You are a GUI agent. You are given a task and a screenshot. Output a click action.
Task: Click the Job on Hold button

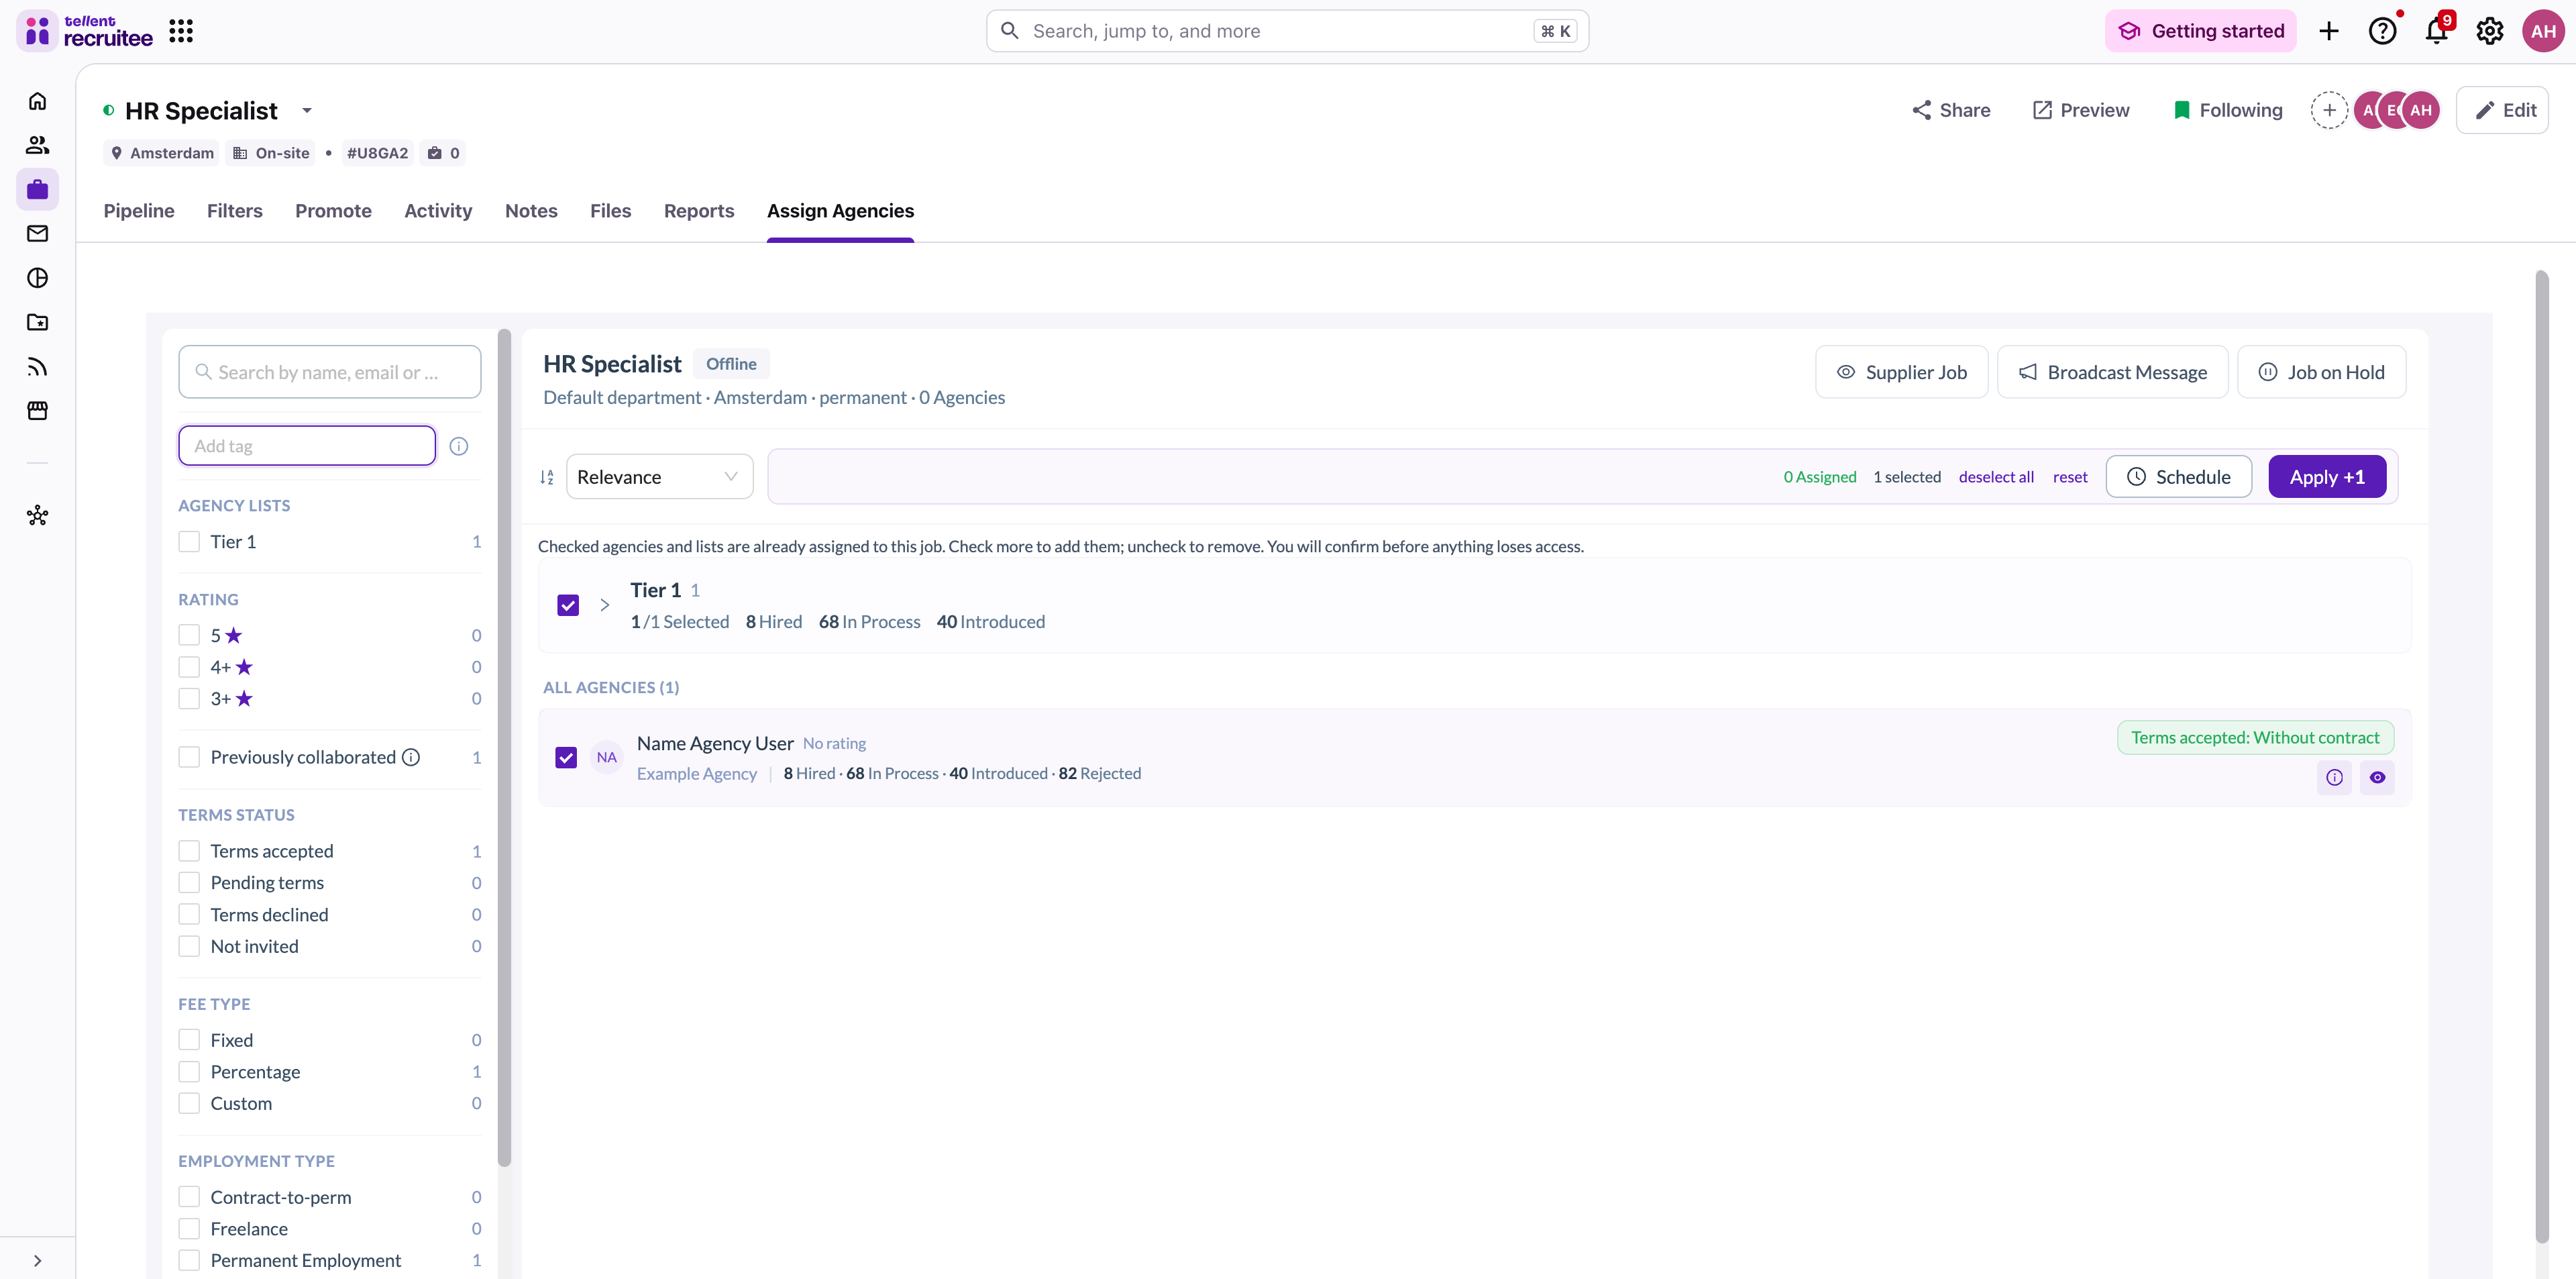point(2322,372)
